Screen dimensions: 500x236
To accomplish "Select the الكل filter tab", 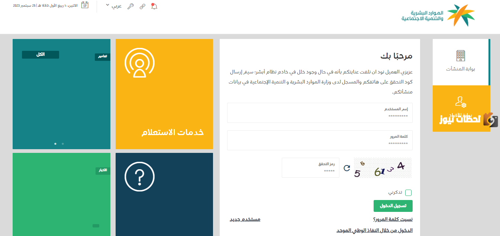I will tap(40, 54).
